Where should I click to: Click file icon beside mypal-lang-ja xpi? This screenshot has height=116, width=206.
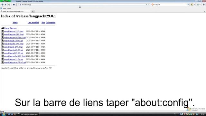(3, 50)
